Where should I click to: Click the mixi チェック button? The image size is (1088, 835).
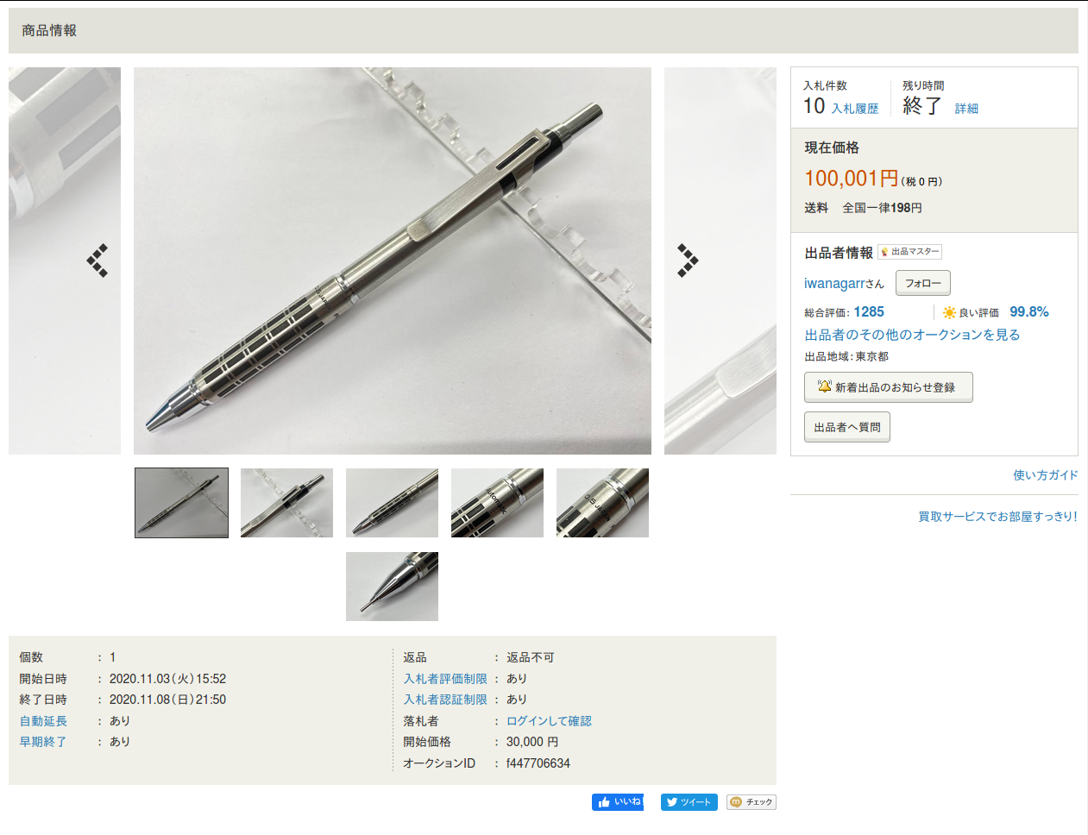(x=752, y=802)
